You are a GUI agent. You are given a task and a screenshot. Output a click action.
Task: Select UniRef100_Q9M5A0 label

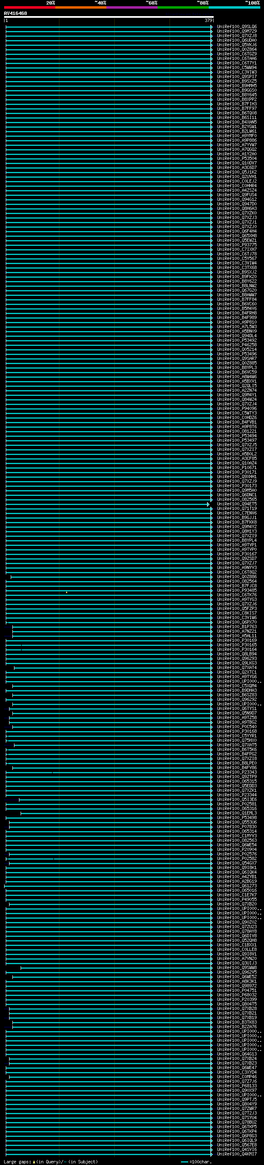(x=237, y=490)
